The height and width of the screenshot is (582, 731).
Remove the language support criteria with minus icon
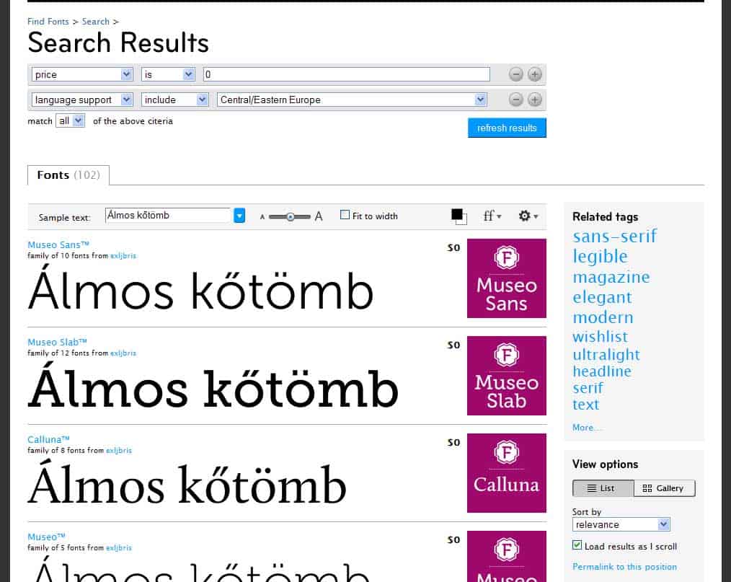[x=515, y=100]
